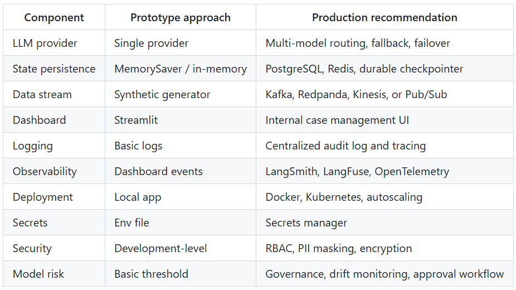The image size is (516, 290).
Task: Click the Production recommendation column header
Action: tap(384, 17)
